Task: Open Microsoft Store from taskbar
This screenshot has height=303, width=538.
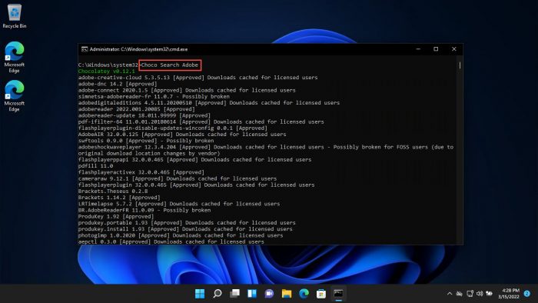Action: (x=321, y=294)
